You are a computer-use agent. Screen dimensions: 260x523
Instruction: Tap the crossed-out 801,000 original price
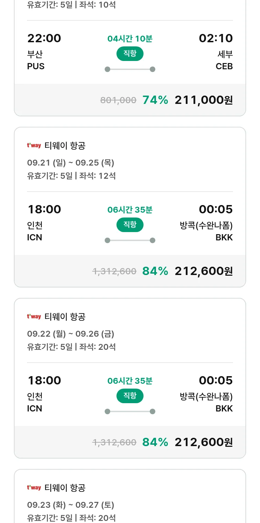(118, 100)
